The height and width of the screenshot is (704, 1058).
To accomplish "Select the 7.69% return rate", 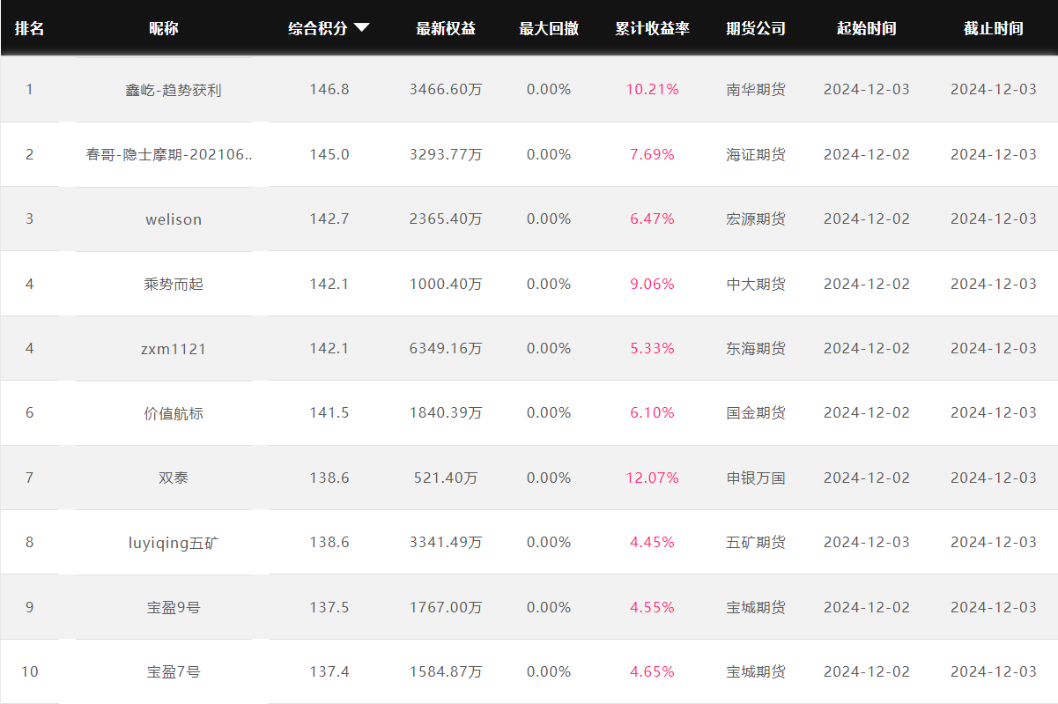I will click(653, 154).
